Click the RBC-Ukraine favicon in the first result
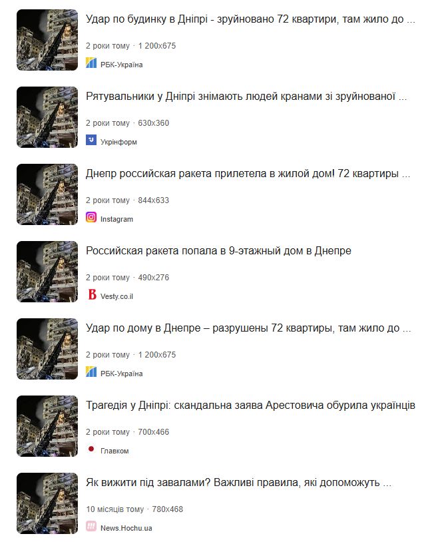The width and height of the screenshot is (442, 542). tap(91, 63)
